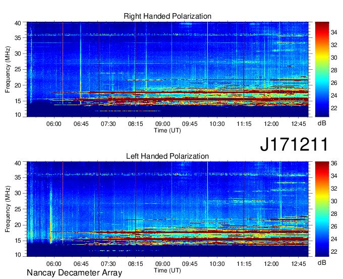Click the 'Nancay Decameter Array' caption
Image resolution: width=343 pixels, height=279 pixels.
click(x=74, y=273)
